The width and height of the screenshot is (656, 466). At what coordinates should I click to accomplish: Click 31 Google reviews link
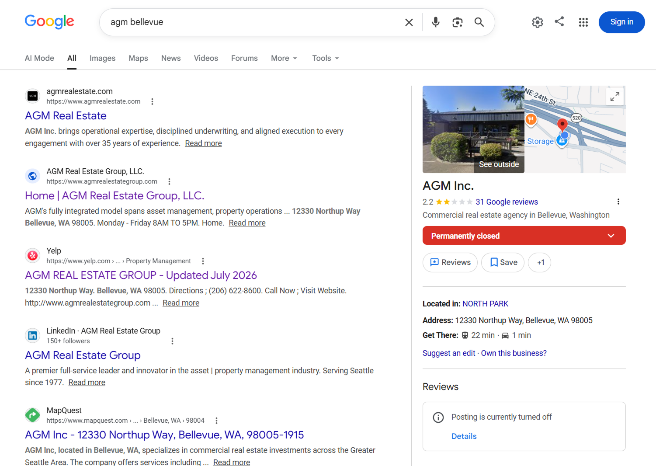(507, 202)
